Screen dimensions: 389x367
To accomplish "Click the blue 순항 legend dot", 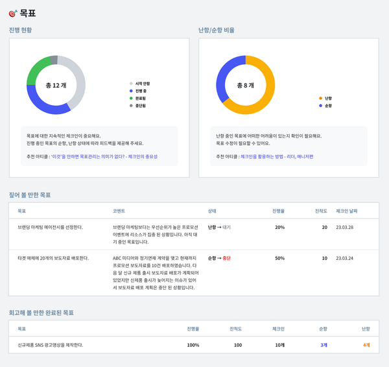I will coord(320,106).
